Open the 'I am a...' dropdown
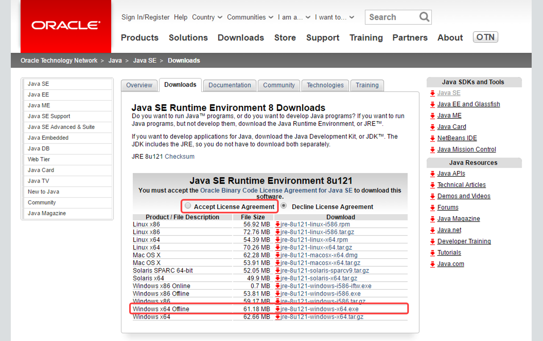Image resolution: width=543 pixels, height=341 pixels. point(294,17)
